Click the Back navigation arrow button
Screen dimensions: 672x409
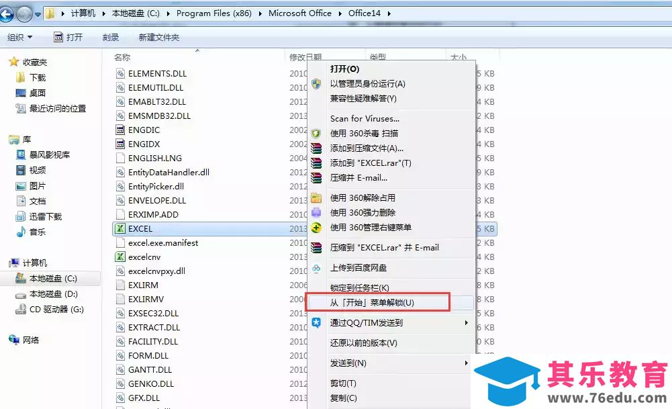point(7,14)
